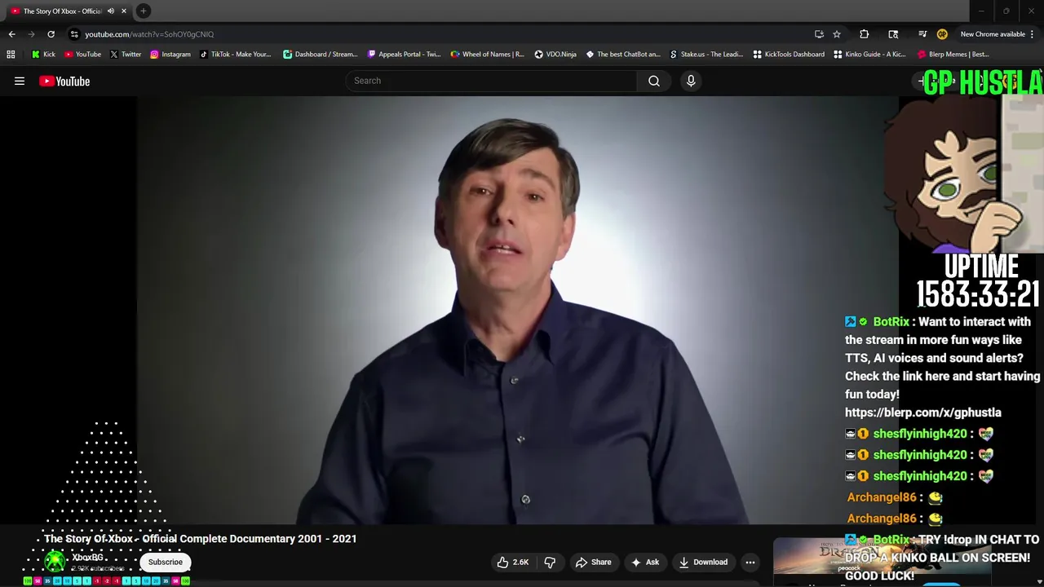This screenshot has height=587, width=1044.
Task: Open the media controls icon in toolbar
Action: click(922, 34)
